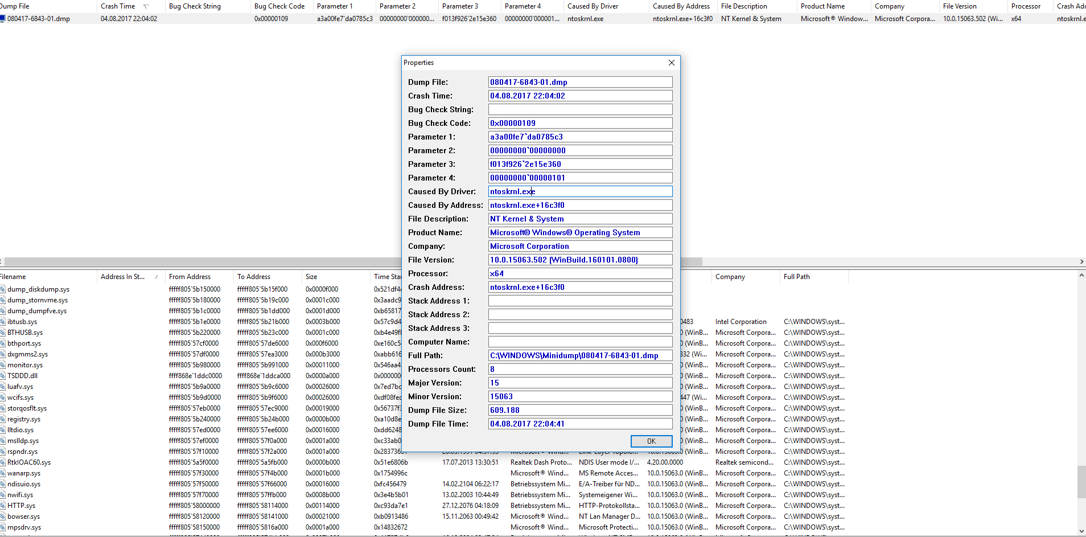The height and width of the screenshot is (537, 1086).
Task: Click the Processors Count field
Action: coord(580,369)
